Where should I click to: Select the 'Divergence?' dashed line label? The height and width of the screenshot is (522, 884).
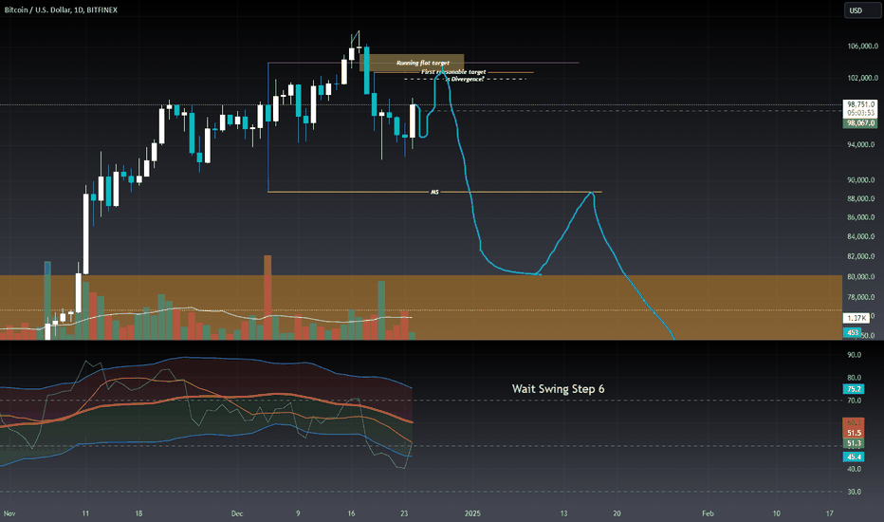tap(467, 80)
